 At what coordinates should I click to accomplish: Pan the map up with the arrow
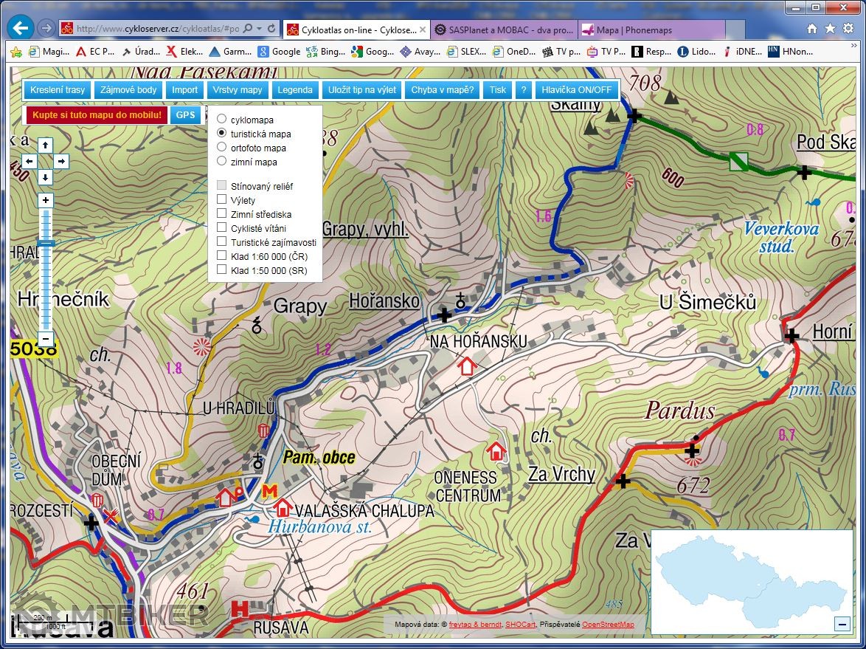[45, 145]
